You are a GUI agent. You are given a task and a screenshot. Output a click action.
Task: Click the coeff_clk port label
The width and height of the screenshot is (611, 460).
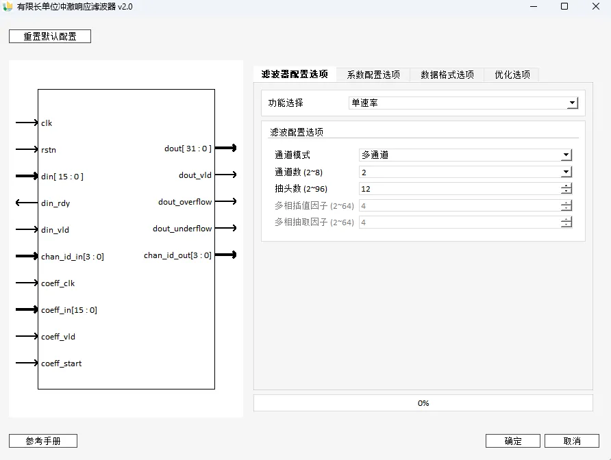point(58,283)
